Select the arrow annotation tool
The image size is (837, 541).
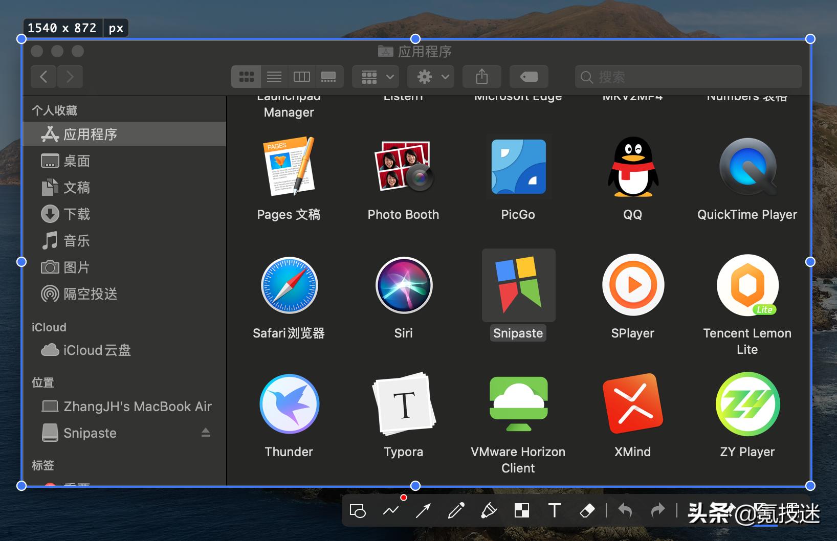tap(423, 510)
